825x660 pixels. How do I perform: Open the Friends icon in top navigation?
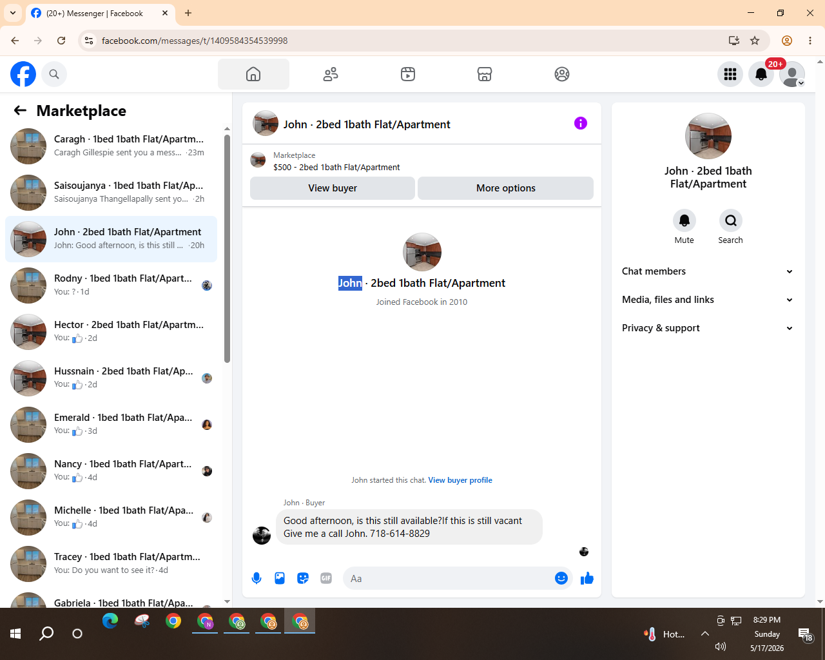(331, 74)
